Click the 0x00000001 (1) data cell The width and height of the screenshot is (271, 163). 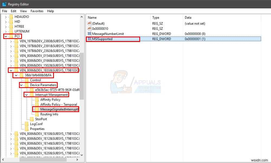(195, 39)
